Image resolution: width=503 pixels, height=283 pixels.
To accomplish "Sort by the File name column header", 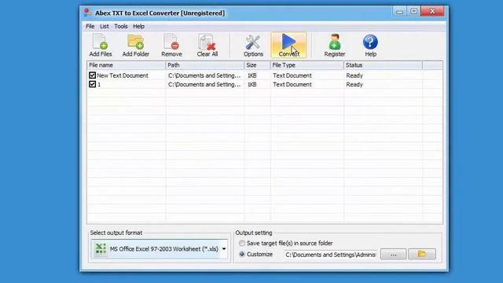I will pos(126,65).
